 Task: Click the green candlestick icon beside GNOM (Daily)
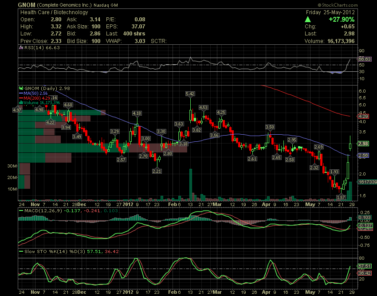(21, 89)
